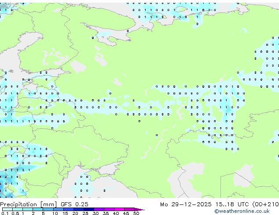Click the 'GFS 0.25' model label

74,204
